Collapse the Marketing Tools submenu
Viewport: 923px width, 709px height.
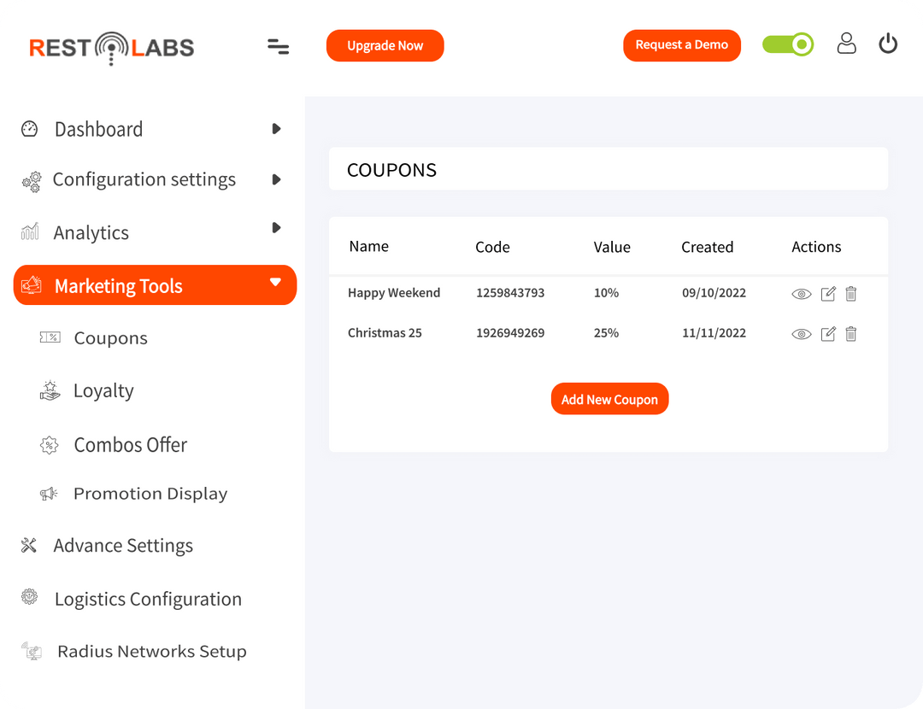(x=275, y=285)
